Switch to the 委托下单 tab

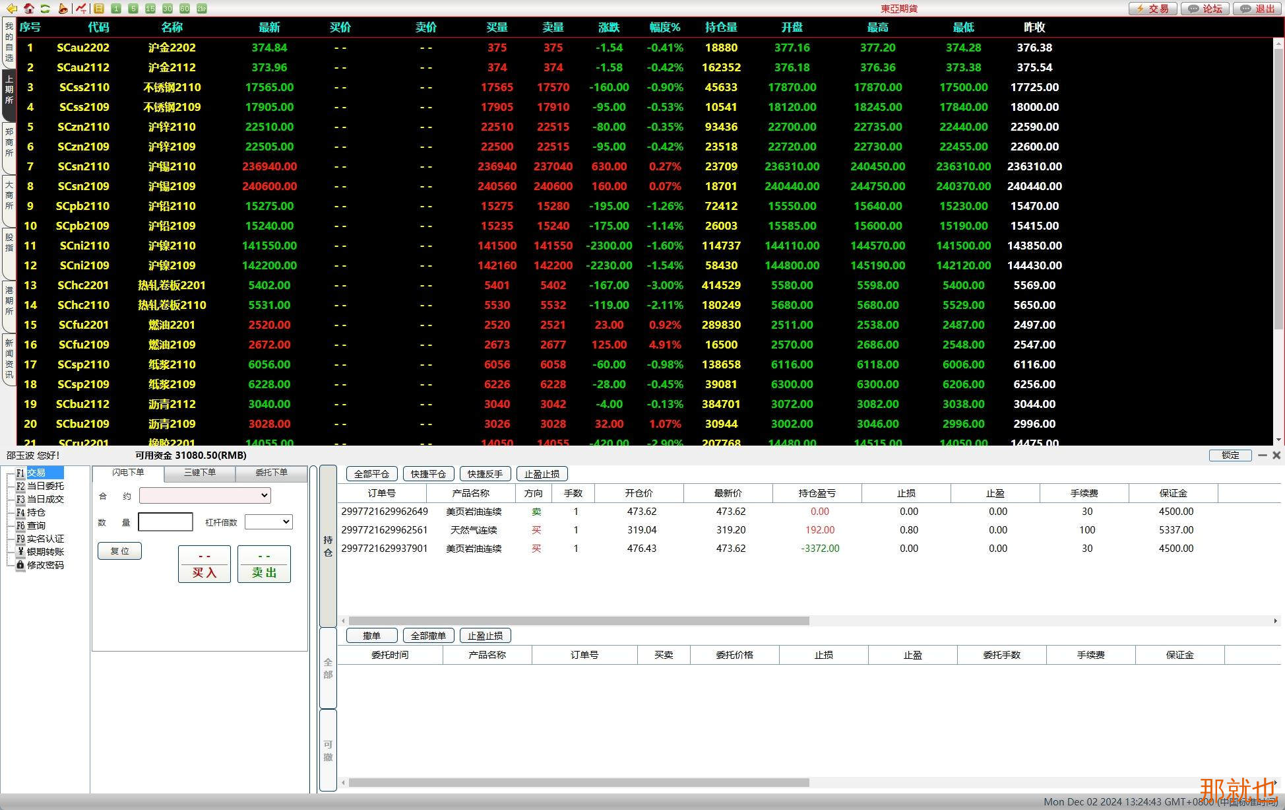click(271, 473)
